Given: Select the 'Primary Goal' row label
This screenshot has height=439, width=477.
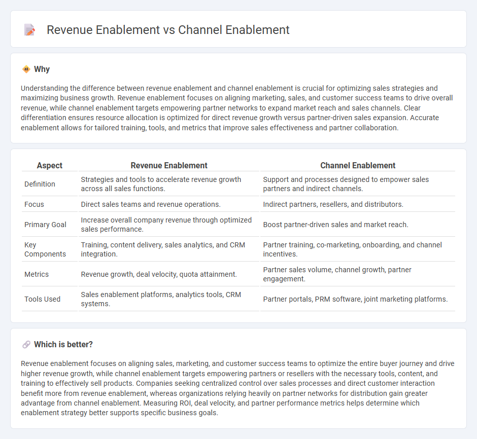Looking at the screenshot, I should click(45, 225).
